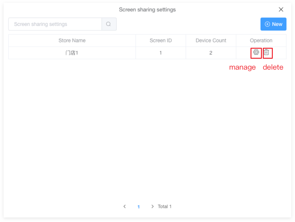Click the Total 1 pagination text

coord(164,207)
